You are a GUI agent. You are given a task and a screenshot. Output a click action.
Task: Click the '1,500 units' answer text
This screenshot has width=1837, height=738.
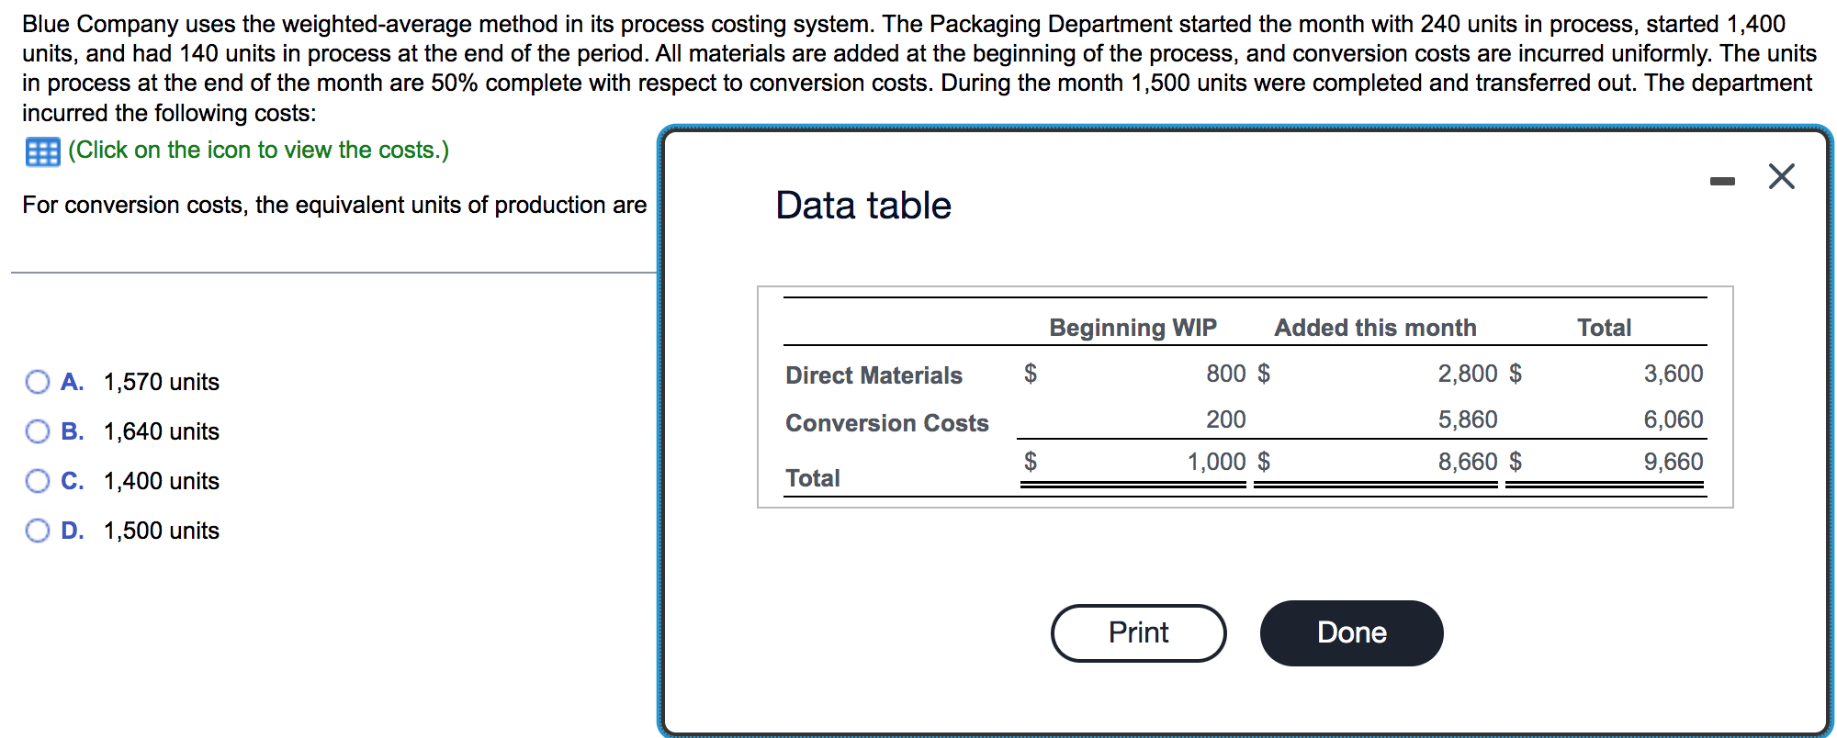162,531
